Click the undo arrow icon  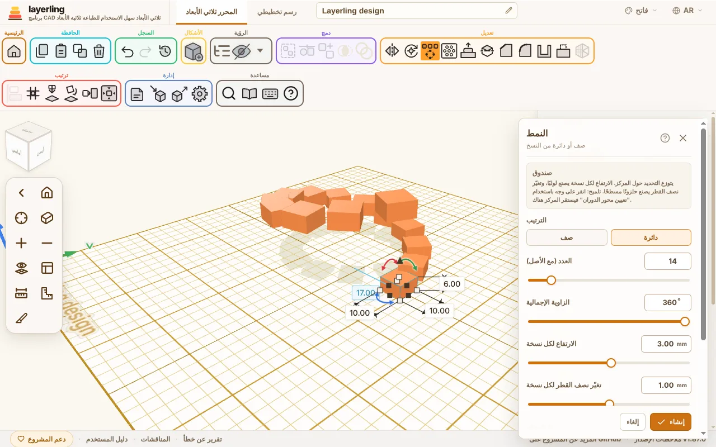tap(128, 51)
